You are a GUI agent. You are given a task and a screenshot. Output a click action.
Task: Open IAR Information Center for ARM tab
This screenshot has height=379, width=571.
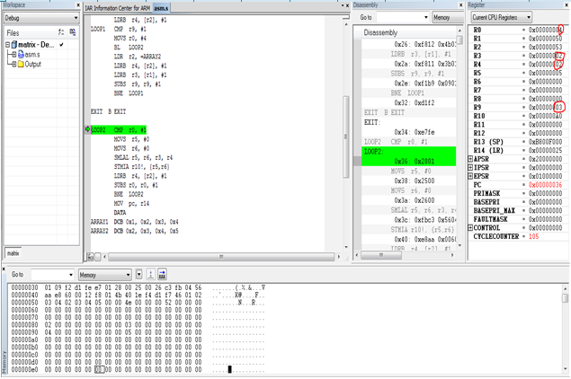point(117,8)
